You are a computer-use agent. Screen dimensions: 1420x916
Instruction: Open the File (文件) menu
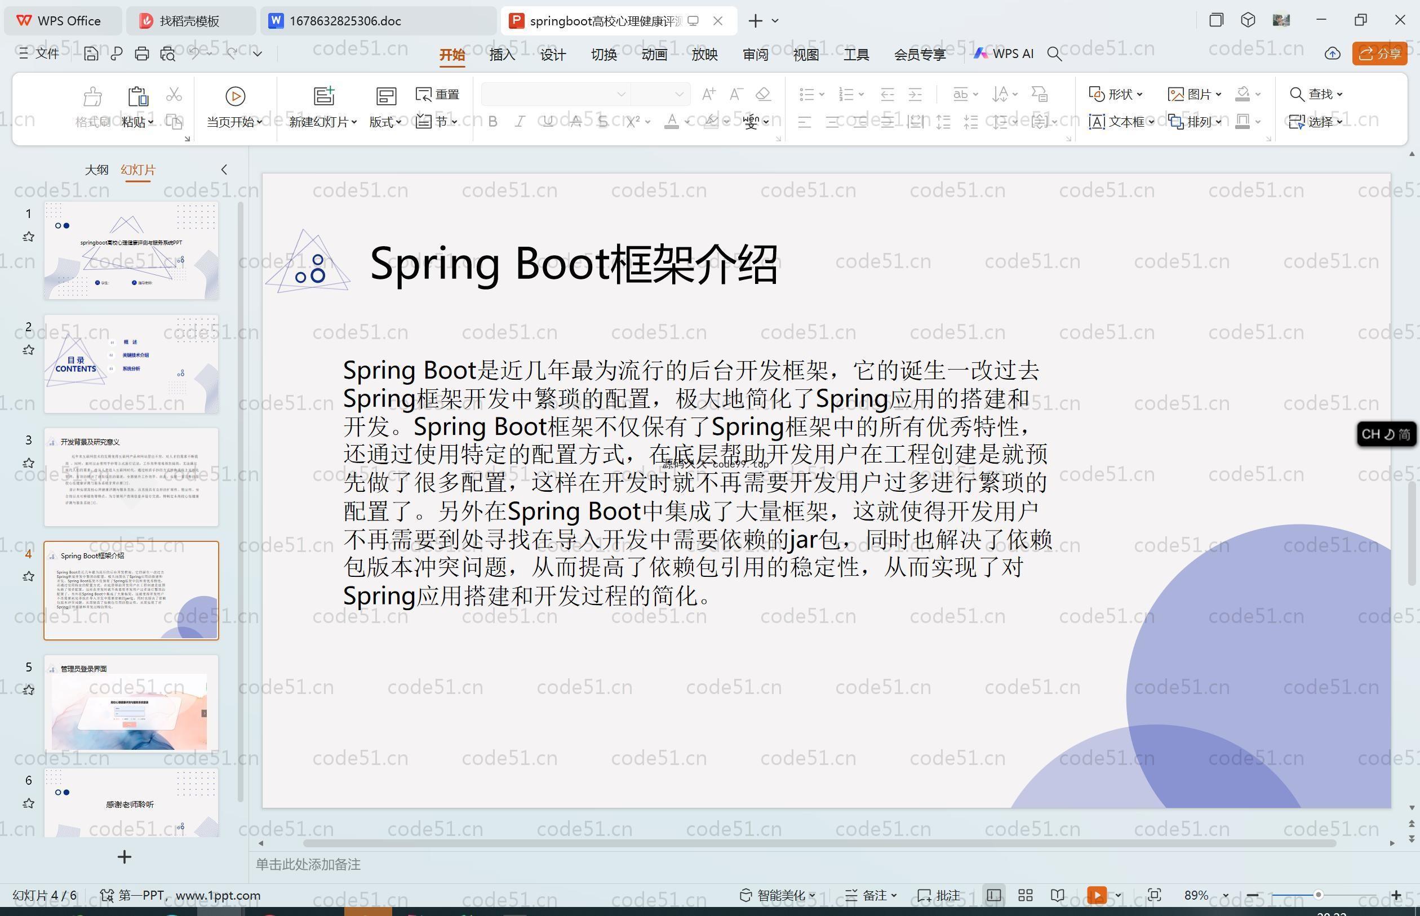click(39, 54)
